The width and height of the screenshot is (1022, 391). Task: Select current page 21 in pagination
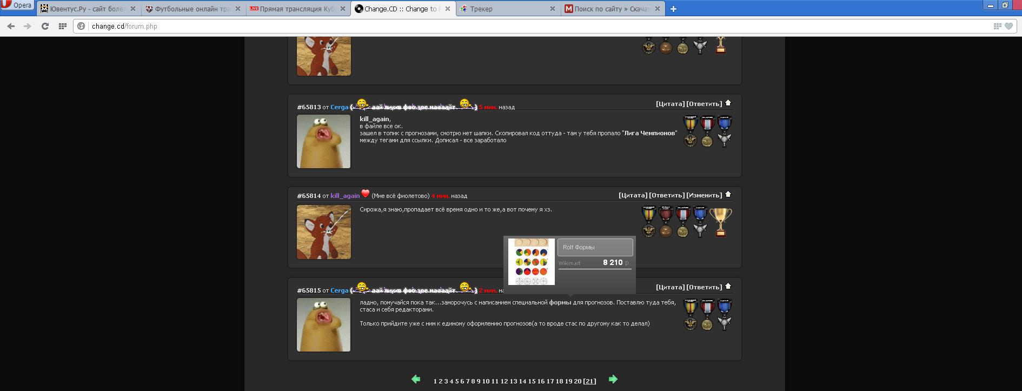[x=589, y=381]
